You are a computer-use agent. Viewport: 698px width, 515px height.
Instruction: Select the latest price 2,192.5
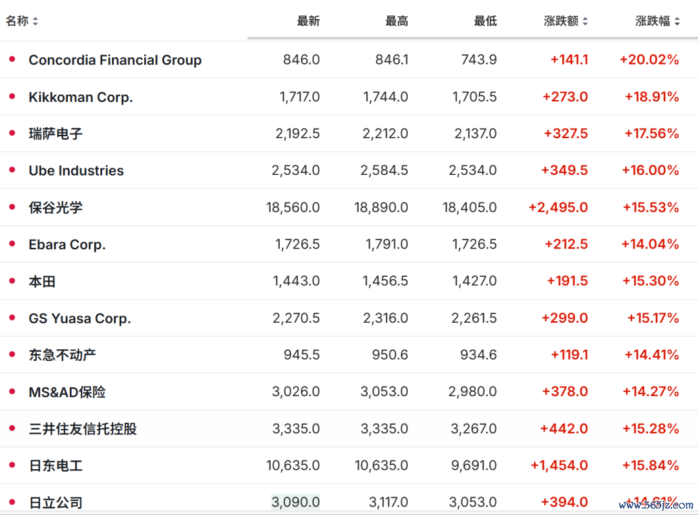click(297, 134)
